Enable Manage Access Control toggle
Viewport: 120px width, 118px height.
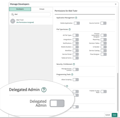76,69
